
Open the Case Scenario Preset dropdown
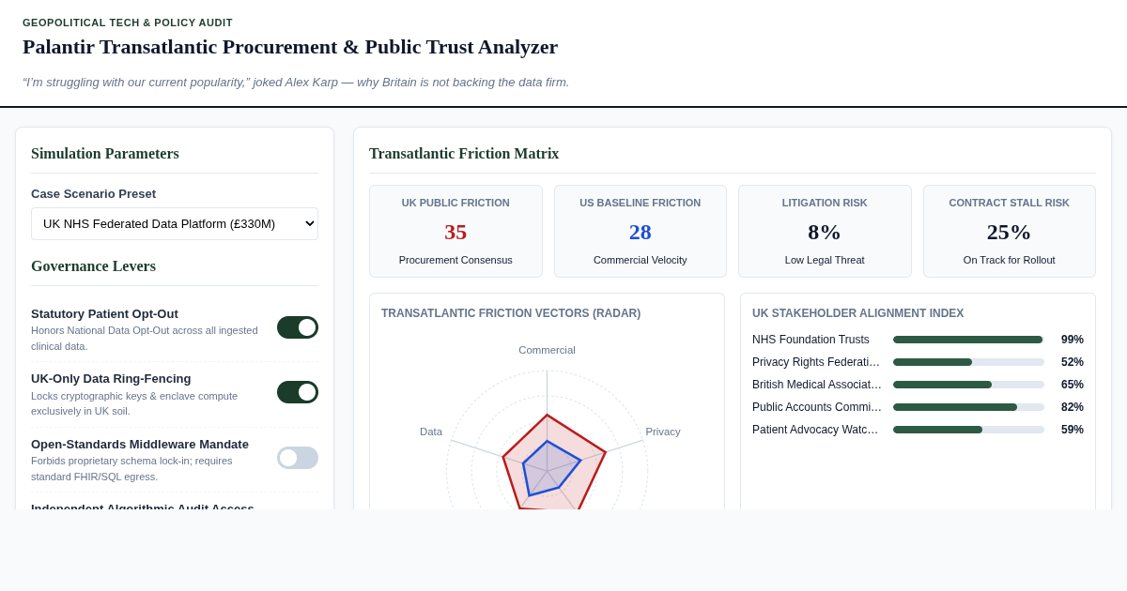tap(175, 223)
